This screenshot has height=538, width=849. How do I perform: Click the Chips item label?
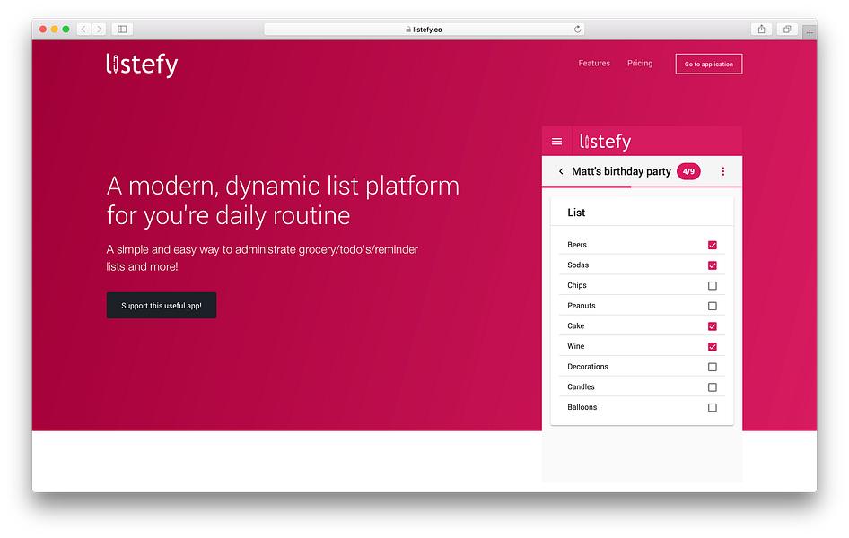click(x=577, y=285)
